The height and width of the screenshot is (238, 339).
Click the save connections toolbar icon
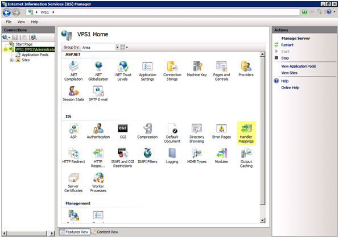15,37
